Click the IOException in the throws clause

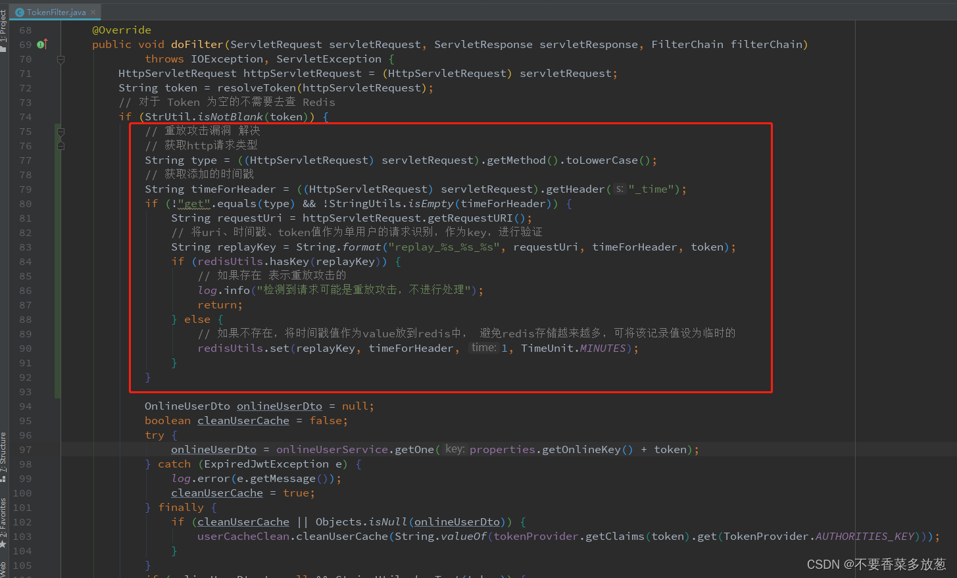tap(227, 59)
